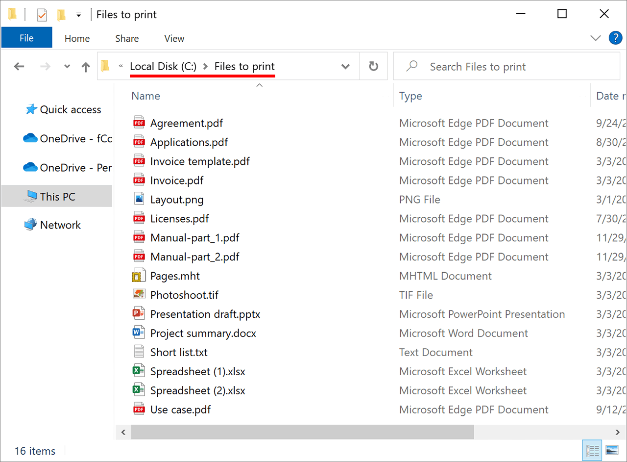The image size is (627, 462).
Task: Open the File menu
Action: click(x=26, y=38)
